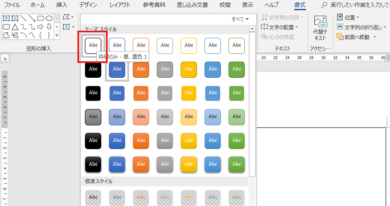This screenshot has width=390, height=206.
Task: Pick the rectangle shape
Action: [x=40, y=18]
